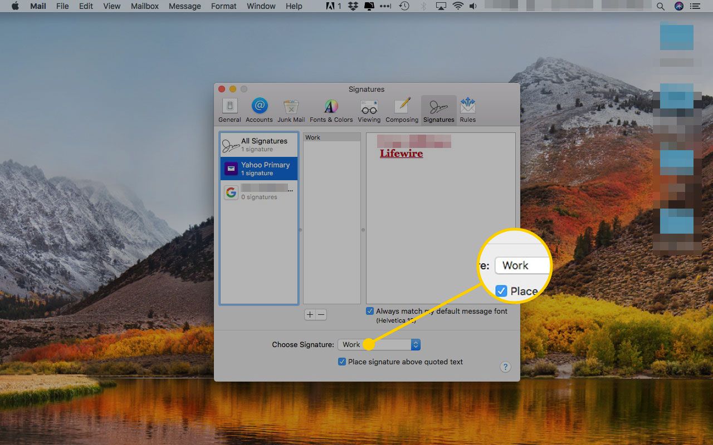The height and width of the screenshot is (445, 713).
Task: Select All Signatures in the account list
Action: tap(259, 145)
